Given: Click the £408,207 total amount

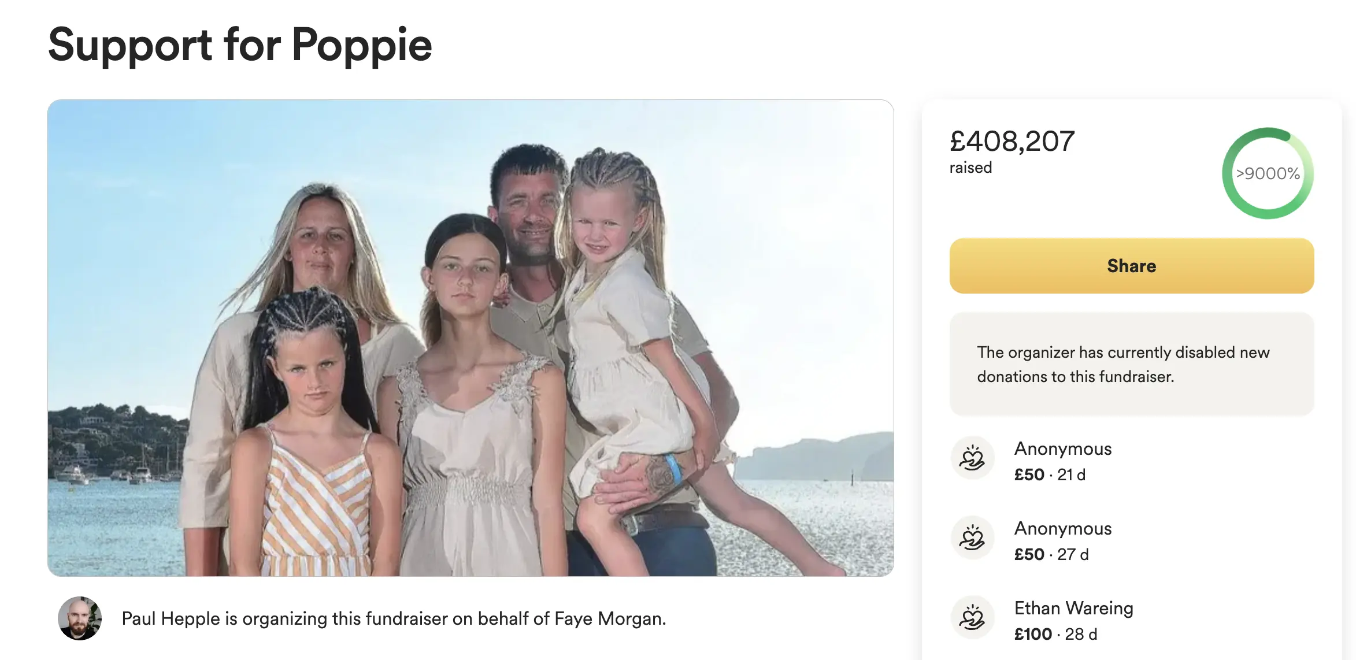Looking at the screenshot, I should [1012, 142].
